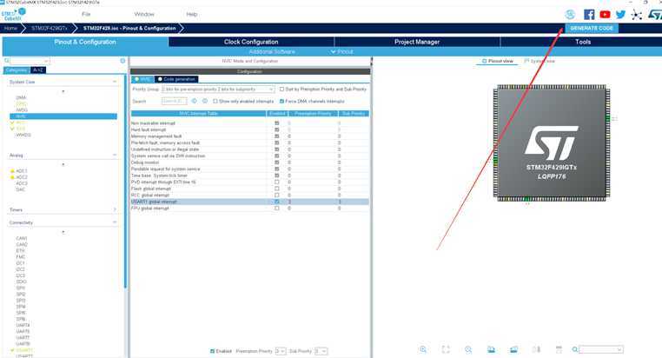This screenshot has height=358, width=662.
Task: Uncheck USART1 global interrupt enabled box
Action: 277,202
